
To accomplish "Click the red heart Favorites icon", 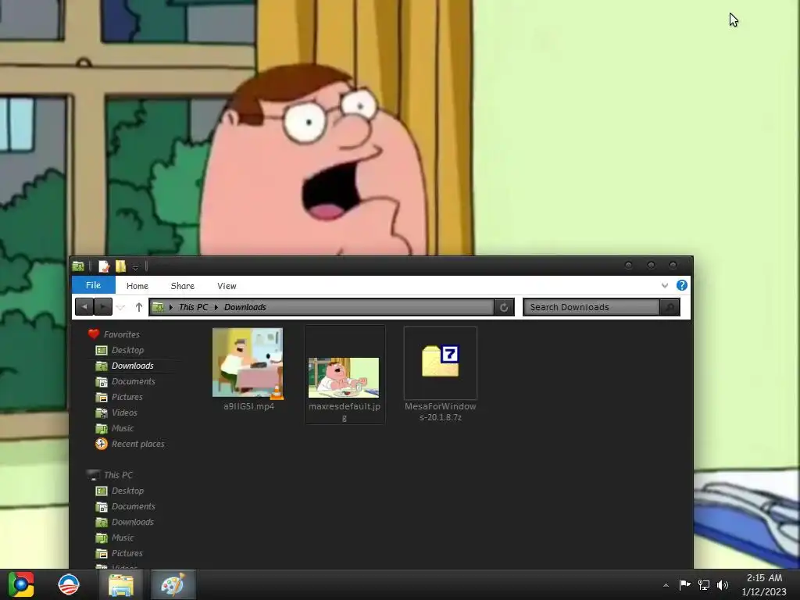I will click(x=94, y=334).
